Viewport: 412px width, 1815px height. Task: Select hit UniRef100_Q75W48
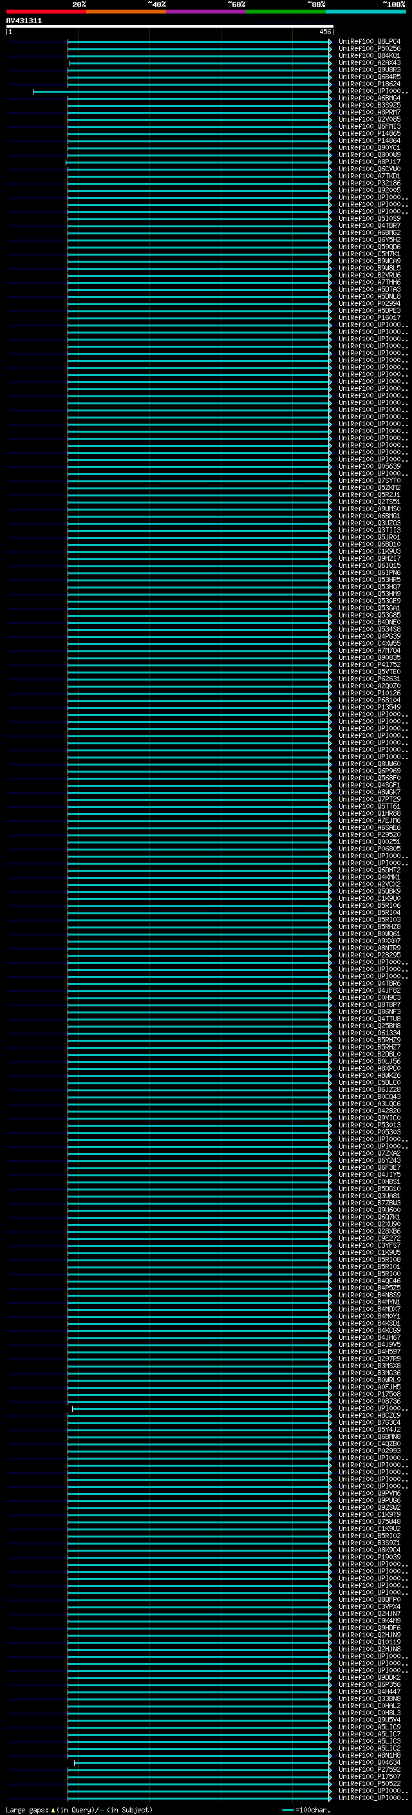click(x=370, y=1521)
